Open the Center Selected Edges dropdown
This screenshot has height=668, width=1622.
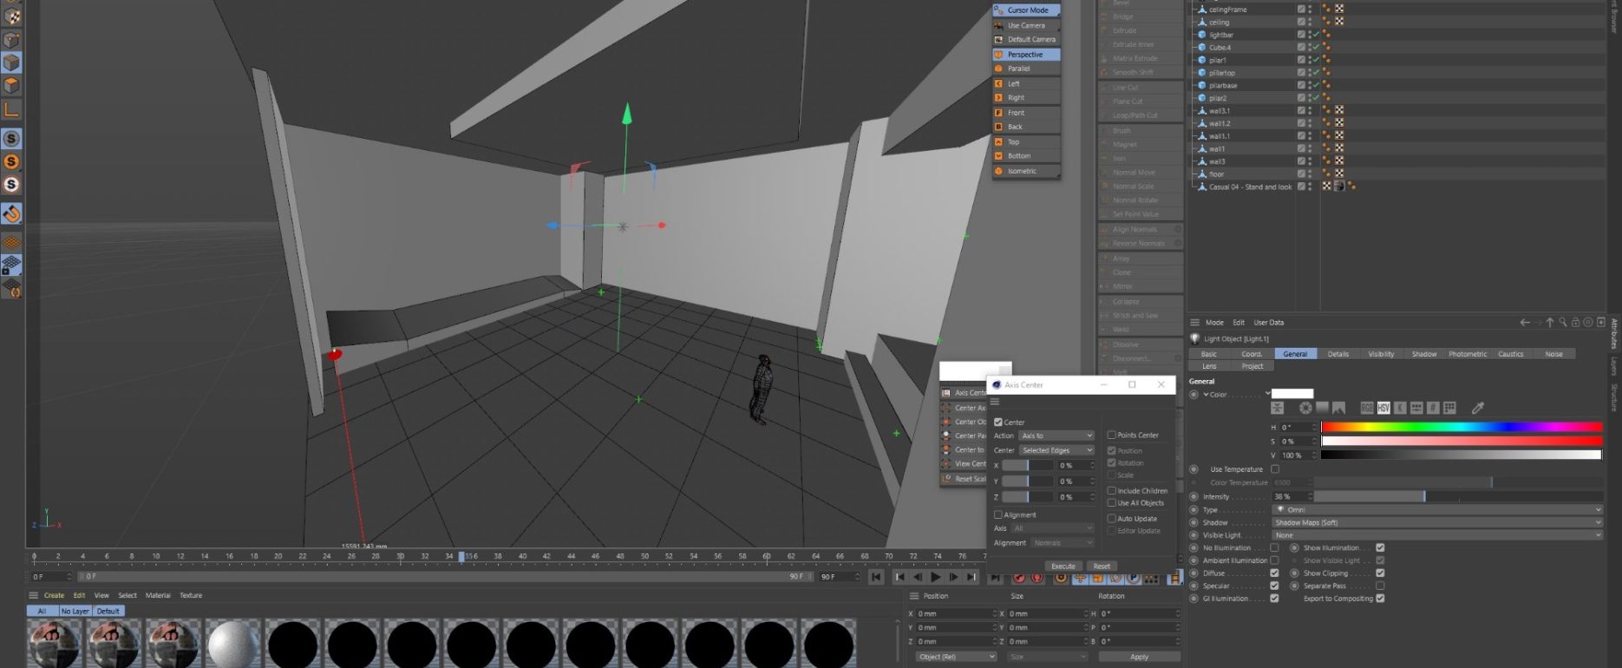coord(1056,450)
